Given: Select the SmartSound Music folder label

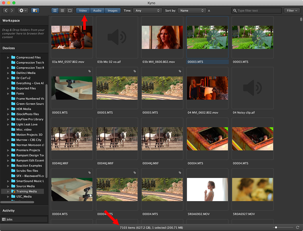Looking at the screenshot, I should coord(30,181).
